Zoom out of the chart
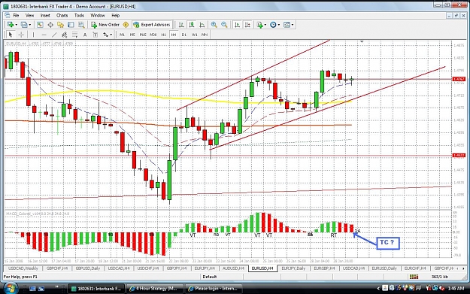This screenshot has width=470, height=294. point(224,25)
